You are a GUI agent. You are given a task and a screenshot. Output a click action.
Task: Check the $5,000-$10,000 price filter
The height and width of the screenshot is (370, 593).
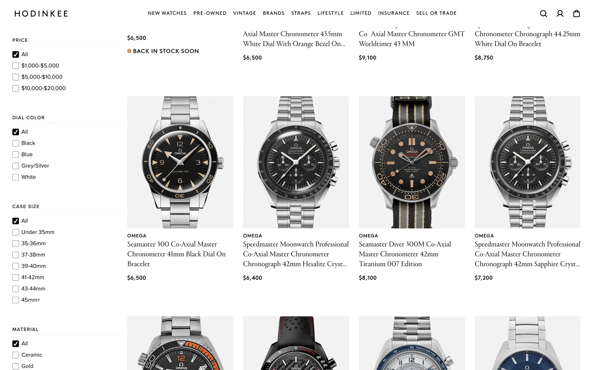click(16, 77)
